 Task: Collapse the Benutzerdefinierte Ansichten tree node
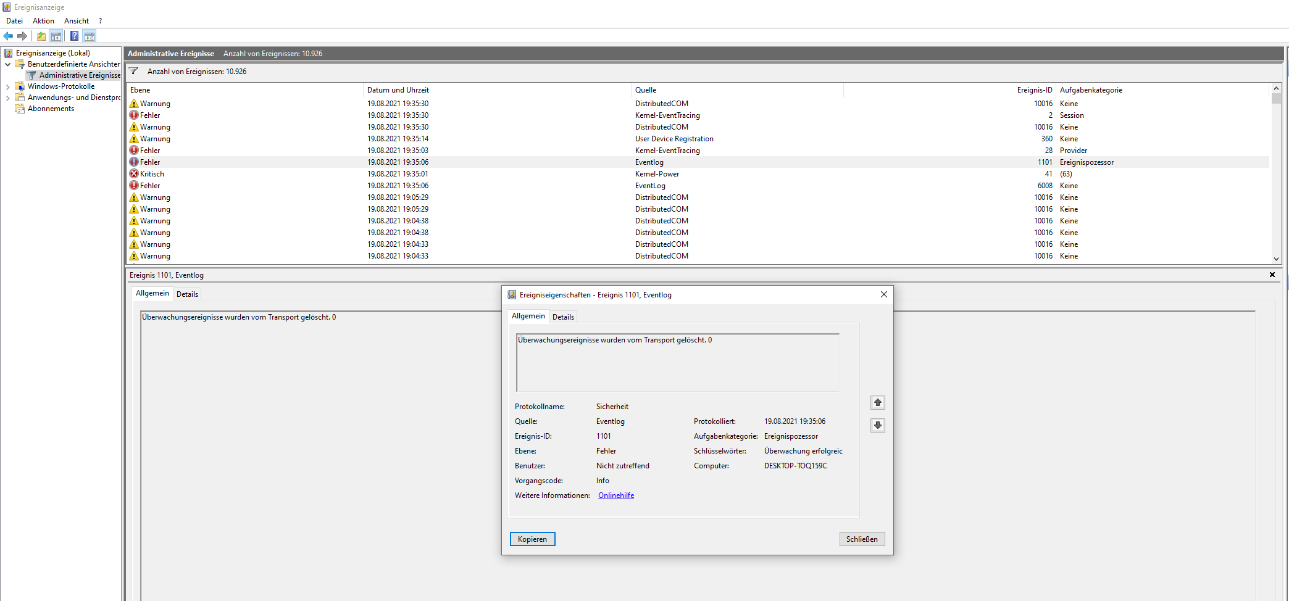(x=7, y=64)
